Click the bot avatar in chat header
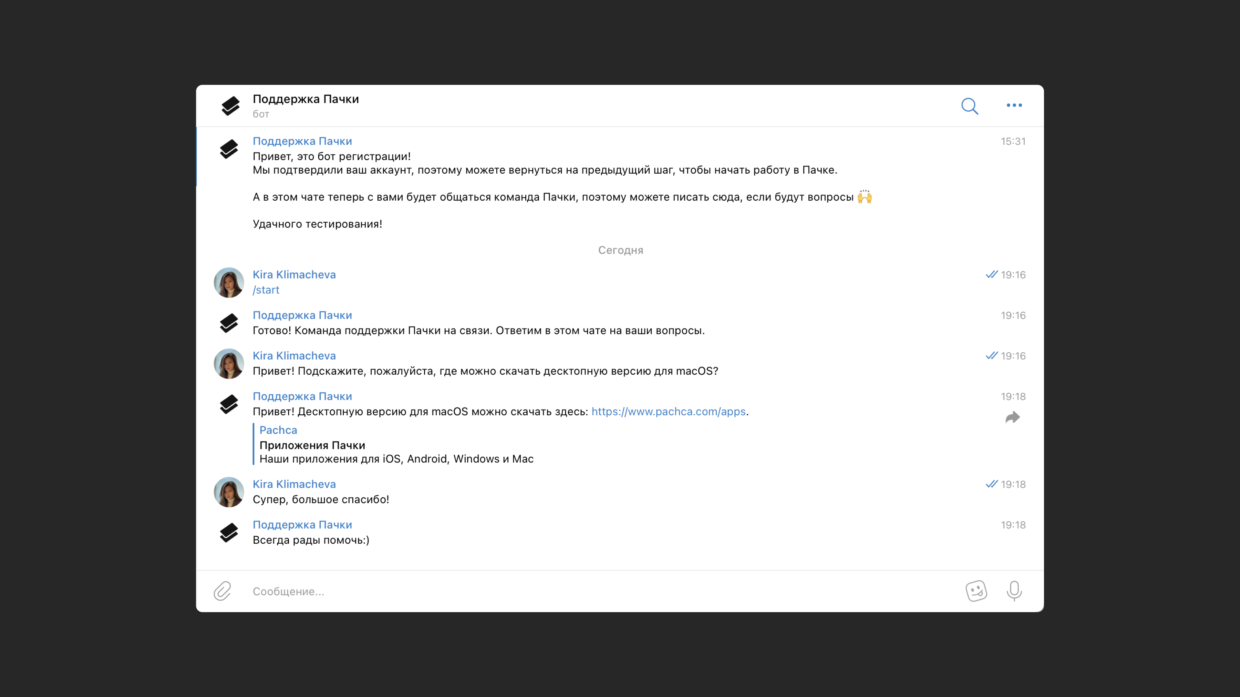This screenshot has height=697, width=1240. click(230, 106)
